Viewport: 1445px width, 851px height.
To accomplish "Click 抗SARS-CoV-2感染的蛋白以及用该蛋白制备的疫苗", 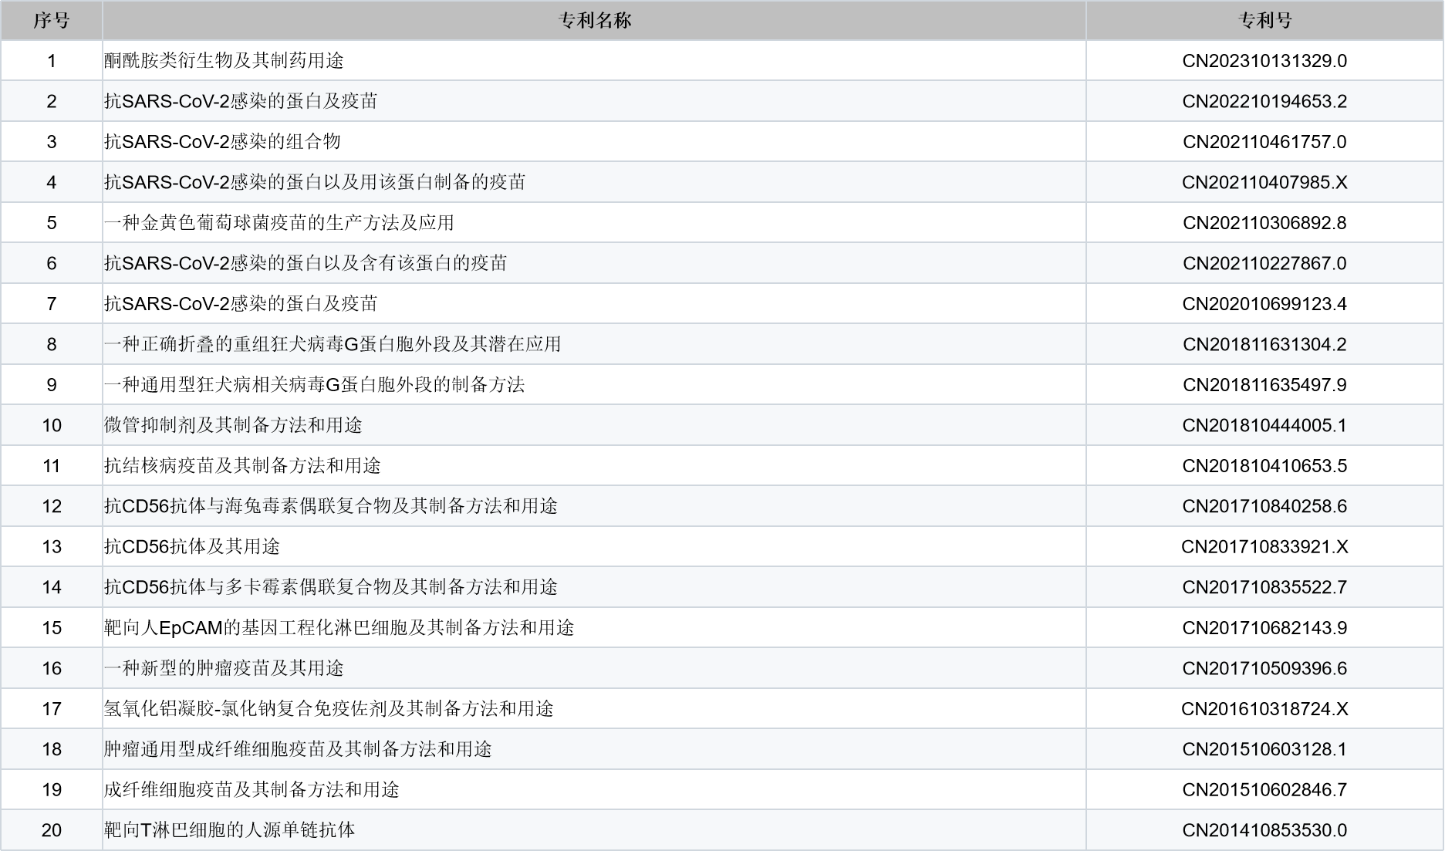I will pos(315,182).
